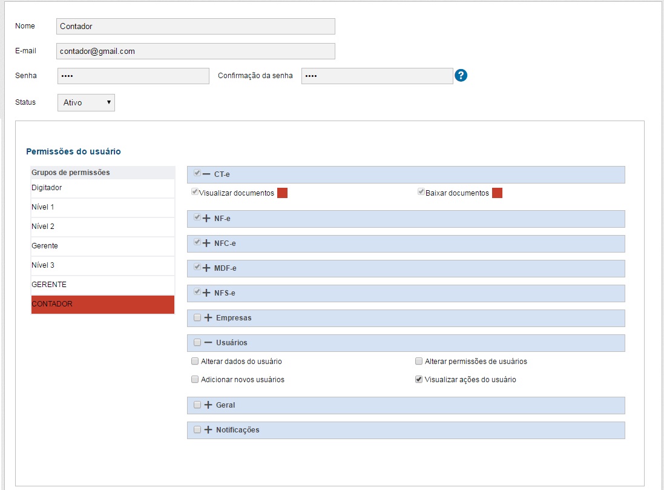Expand the Empresas permissions plus icon
The image size is (664, 490).
pyautogui.click(x=208, y=318)
